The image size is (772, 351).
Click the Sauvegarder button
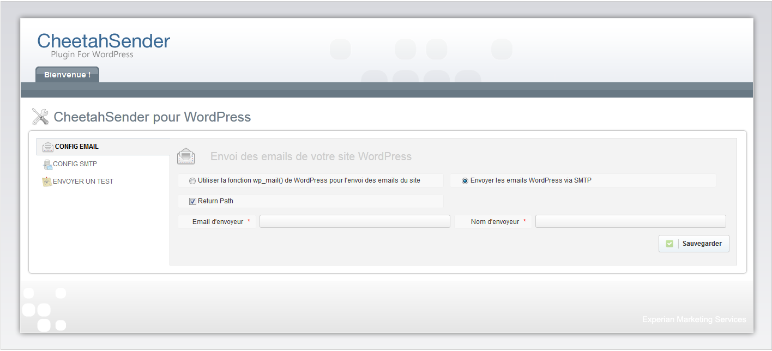pyautogui.click(x=694, y=244)
